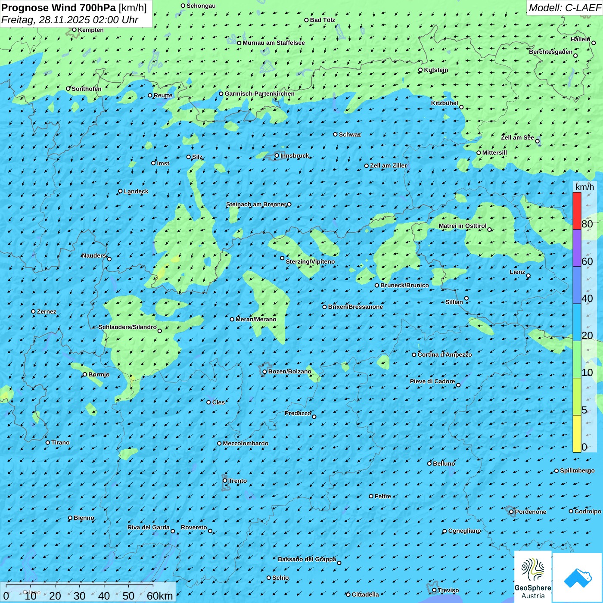Select the Meran/Merano city marker
This screenshot has height=603, width=603.
(x=232, y=319)
